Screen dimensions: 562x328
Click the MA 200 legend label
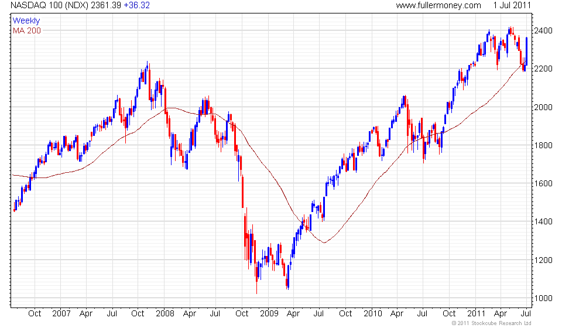point(27,31)
